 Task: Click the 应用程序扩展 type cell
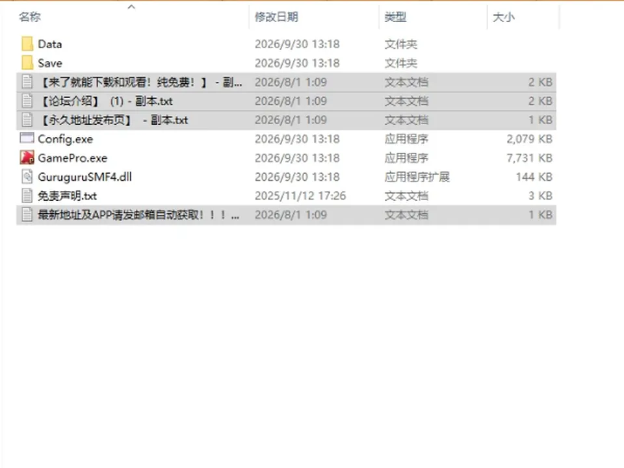(x=417, y=177)
